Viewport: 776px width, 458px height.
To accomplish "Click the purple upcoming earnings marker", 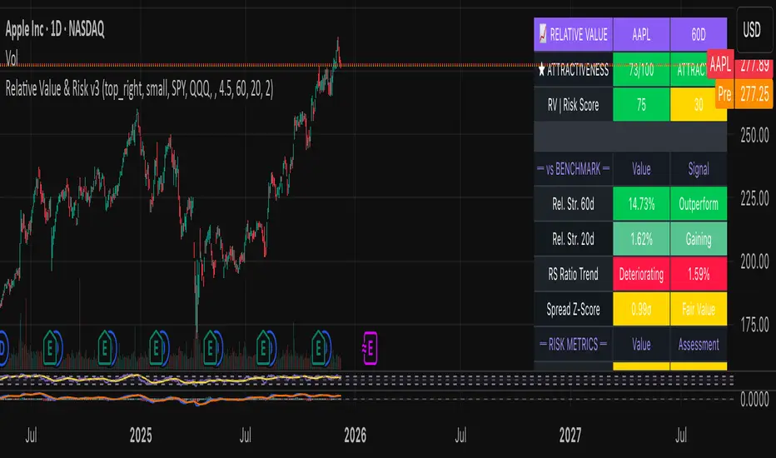I will click(x=370, y=349).
